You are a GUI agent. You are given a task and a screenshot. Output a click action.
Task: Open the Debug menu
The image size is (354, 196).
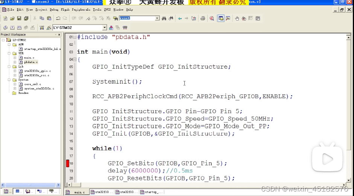54,9
